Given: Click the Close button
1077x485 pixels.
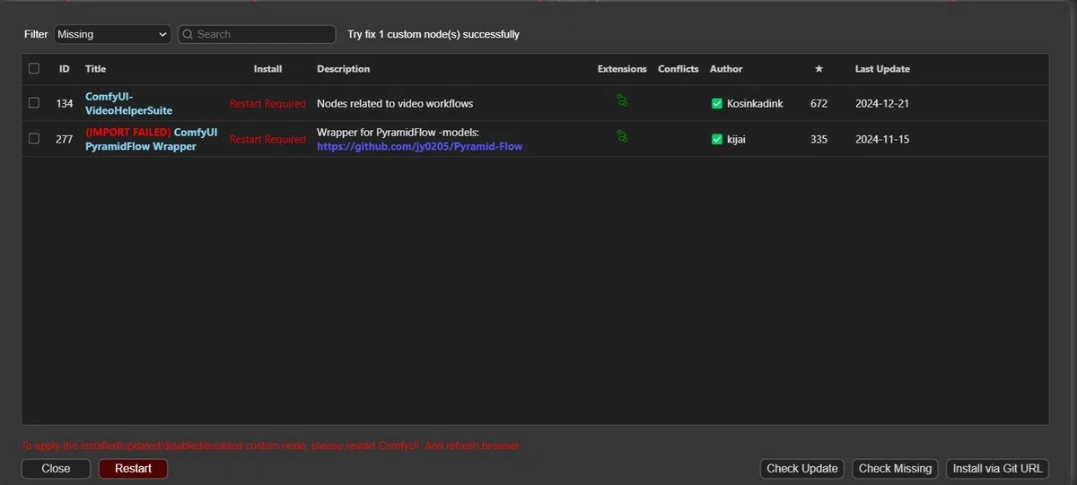Looking at the screenshot, I should (x=56, y=468).
